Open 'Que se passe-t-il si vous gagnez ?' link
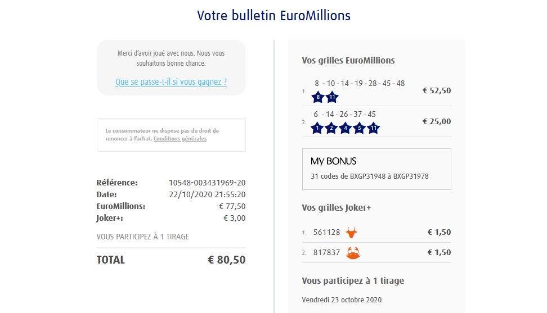The image size is (547, 313). coord(171,82)
